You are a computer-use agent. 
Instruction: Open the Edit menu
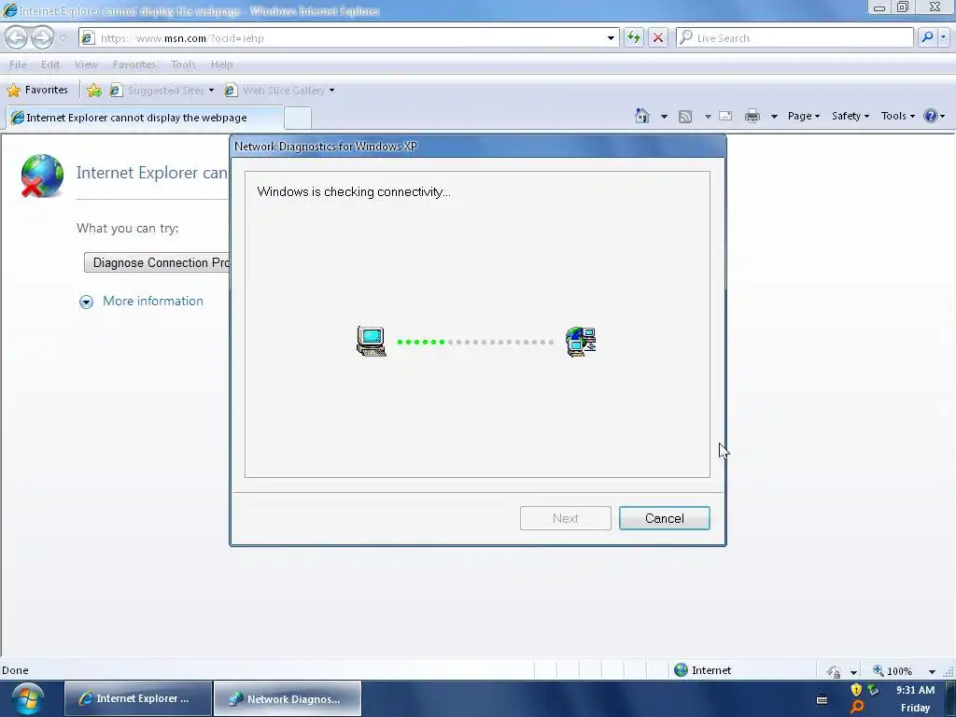coord(50,64)
